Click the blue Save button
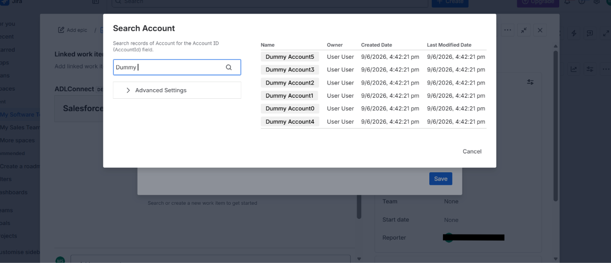 pos(440,178)
